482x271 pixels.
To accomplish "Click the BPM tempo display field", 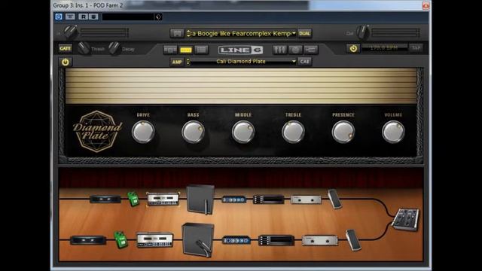I will point(384,47).
